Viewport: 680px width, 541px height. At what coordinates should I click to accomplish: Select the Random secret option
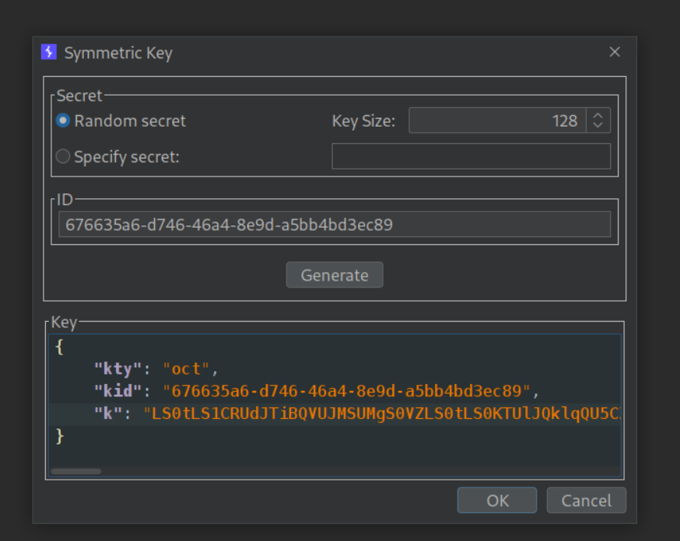(x=63, y=121)
